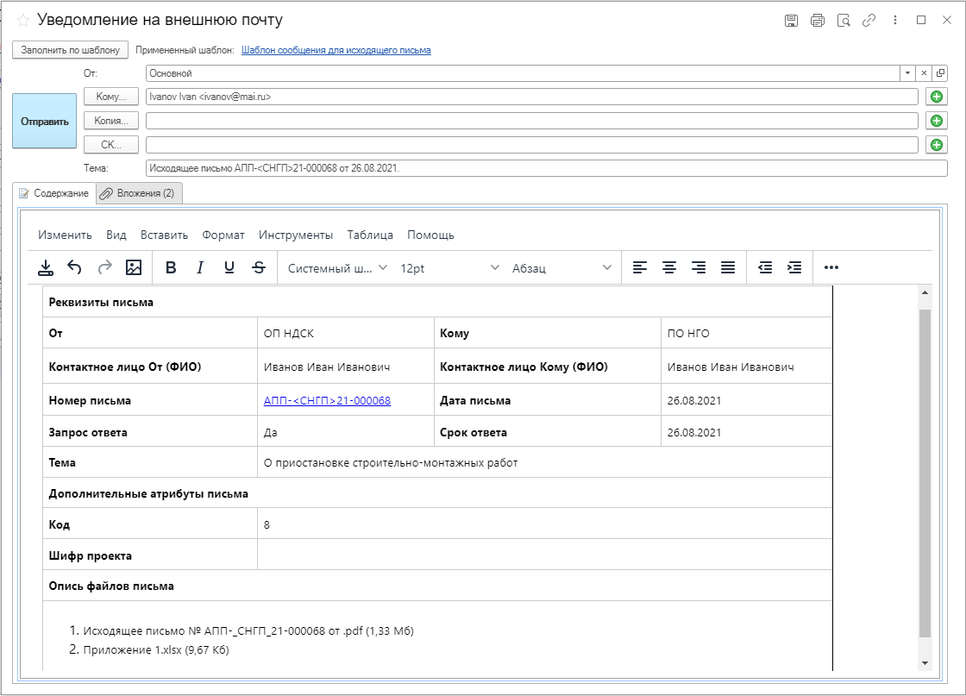Open the Абзац paragraph style dropdown
Image resolution: width=966 pixels, height=696 pixels.
coord(561,268)
